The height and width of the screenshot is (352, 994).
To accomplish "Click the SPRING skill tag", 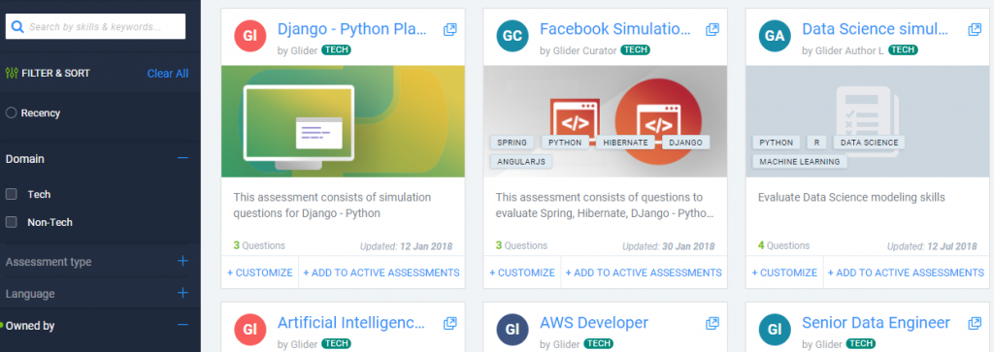I will [x=513, y=143].
